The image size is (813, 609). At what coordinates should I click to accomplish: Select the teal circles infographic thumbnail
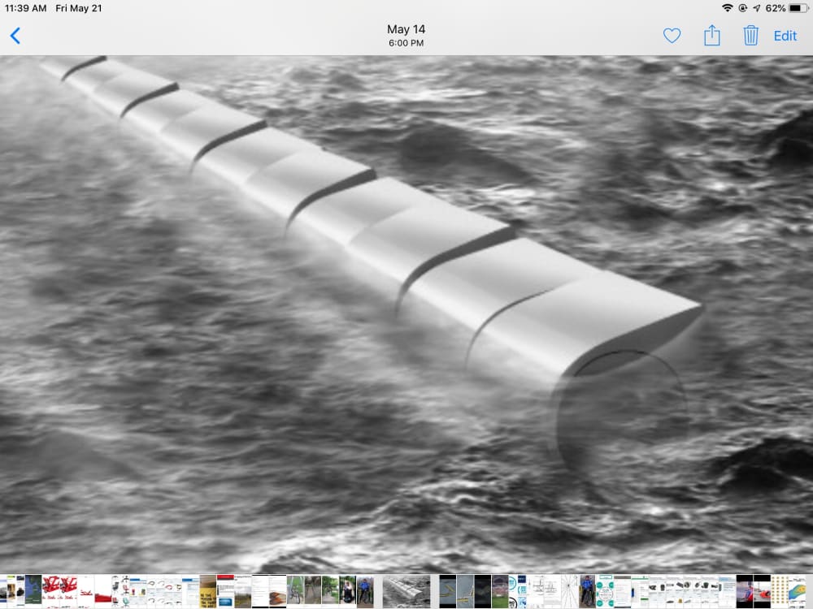[x=605, y=591]
